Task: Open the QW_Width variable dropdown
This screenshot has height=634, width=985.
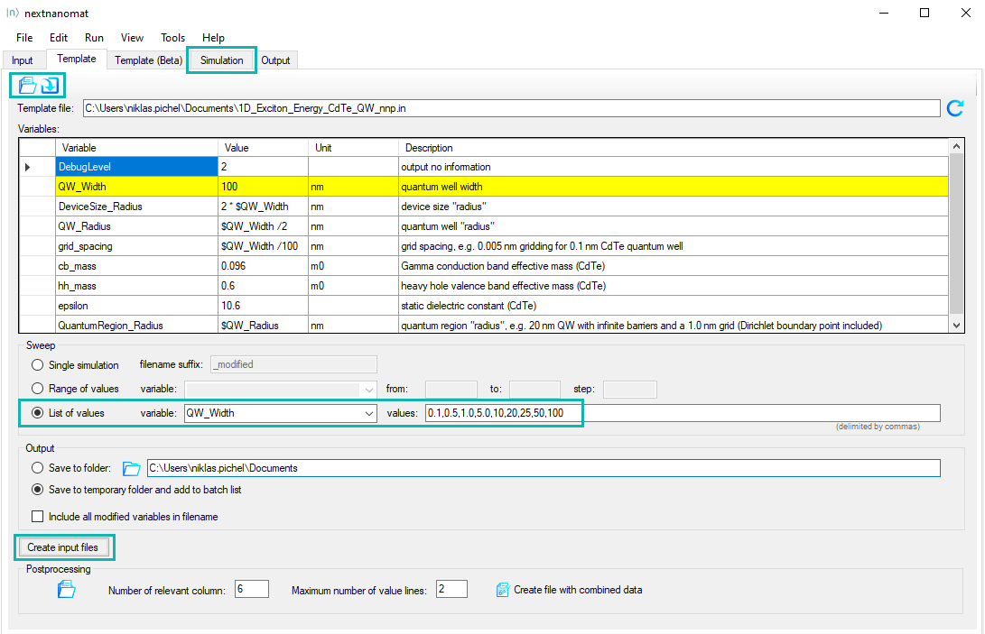Action: coord(368,412)
